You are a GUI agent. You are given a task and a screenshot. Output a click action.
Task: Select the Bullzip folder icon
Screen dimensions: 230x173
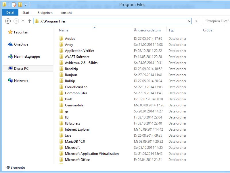[61, 81]
